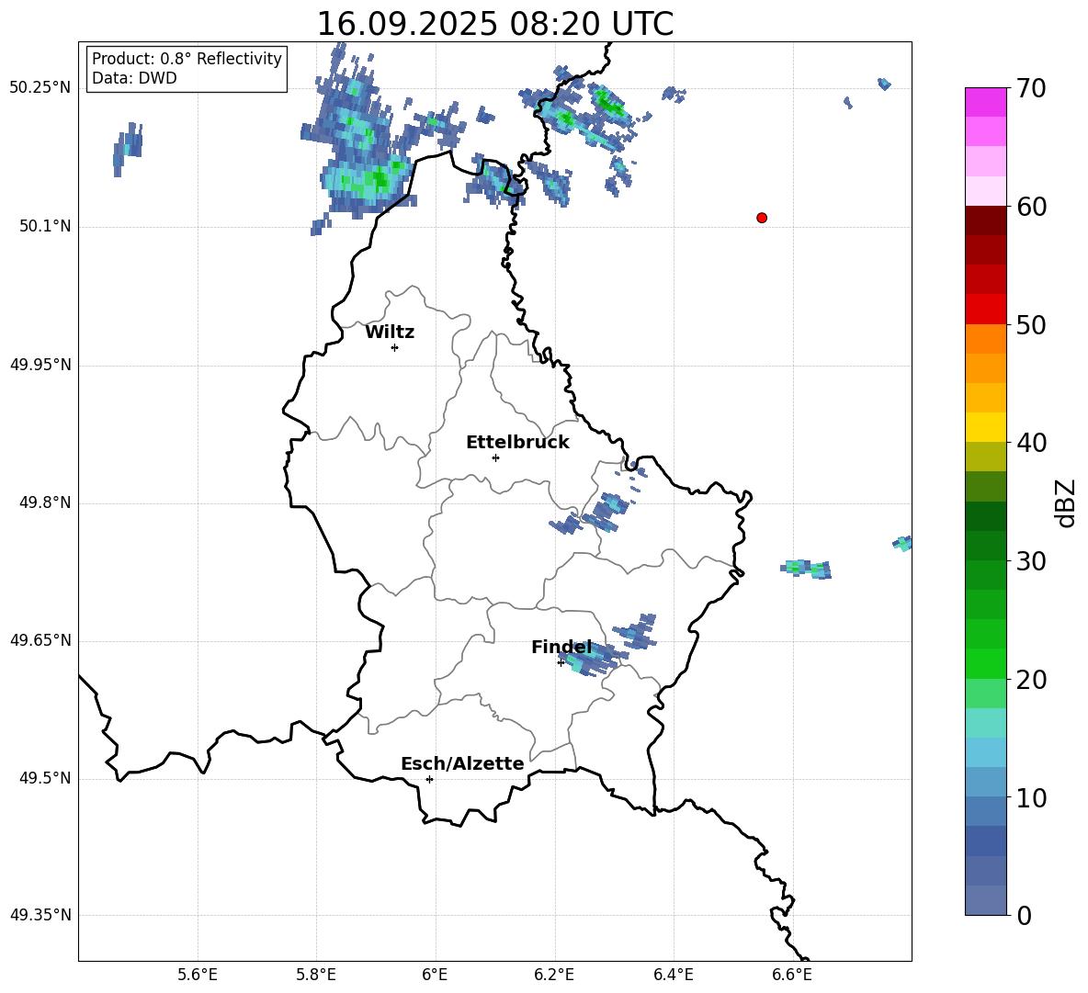Click the 40 tick label on colorbar
1088x993 pixels.
click(x=1030, y=443)
